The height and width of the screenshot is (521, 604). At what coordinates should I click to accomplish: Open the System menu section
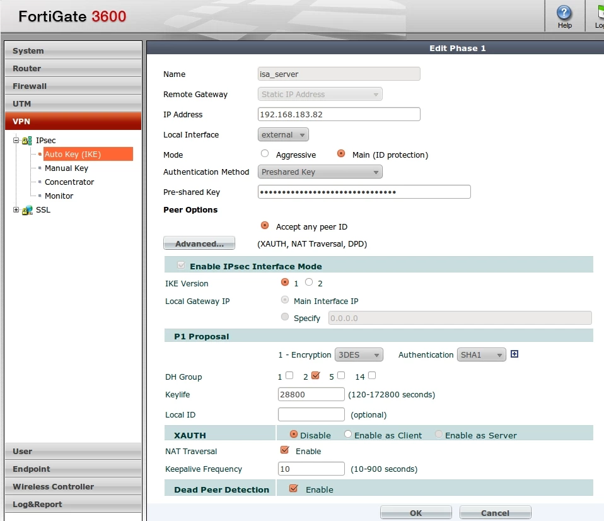[x=73, y=50]
